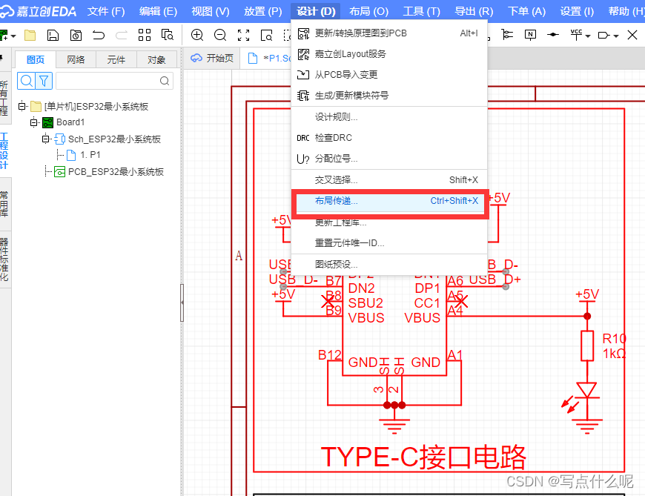This screenshot has width=645, height=496.
Task: Click the find-and-replace toolbar icon
Action: [168, 35]
